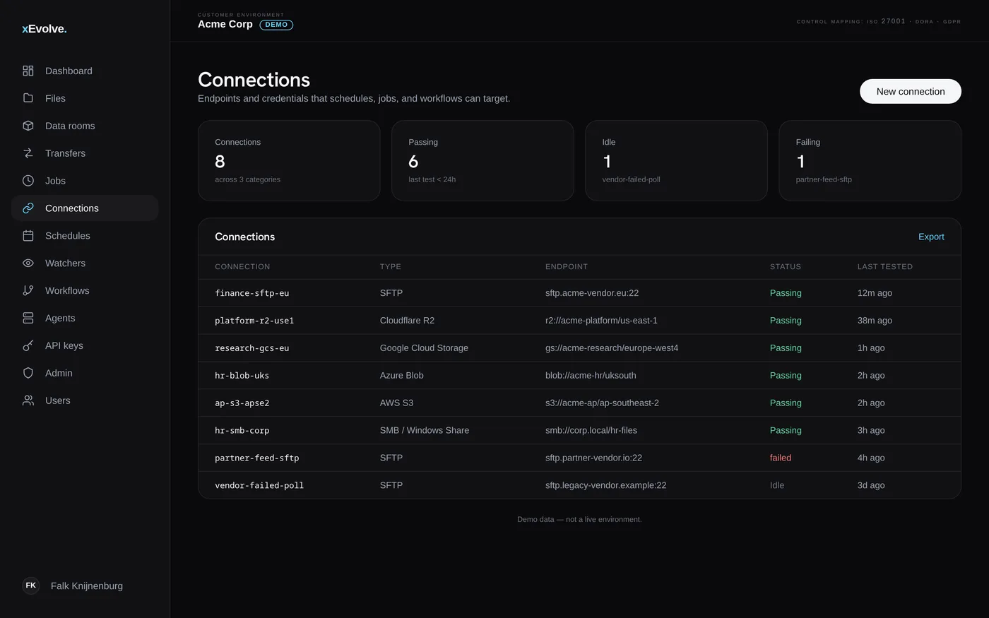Open the Users page

pos(85,400)
